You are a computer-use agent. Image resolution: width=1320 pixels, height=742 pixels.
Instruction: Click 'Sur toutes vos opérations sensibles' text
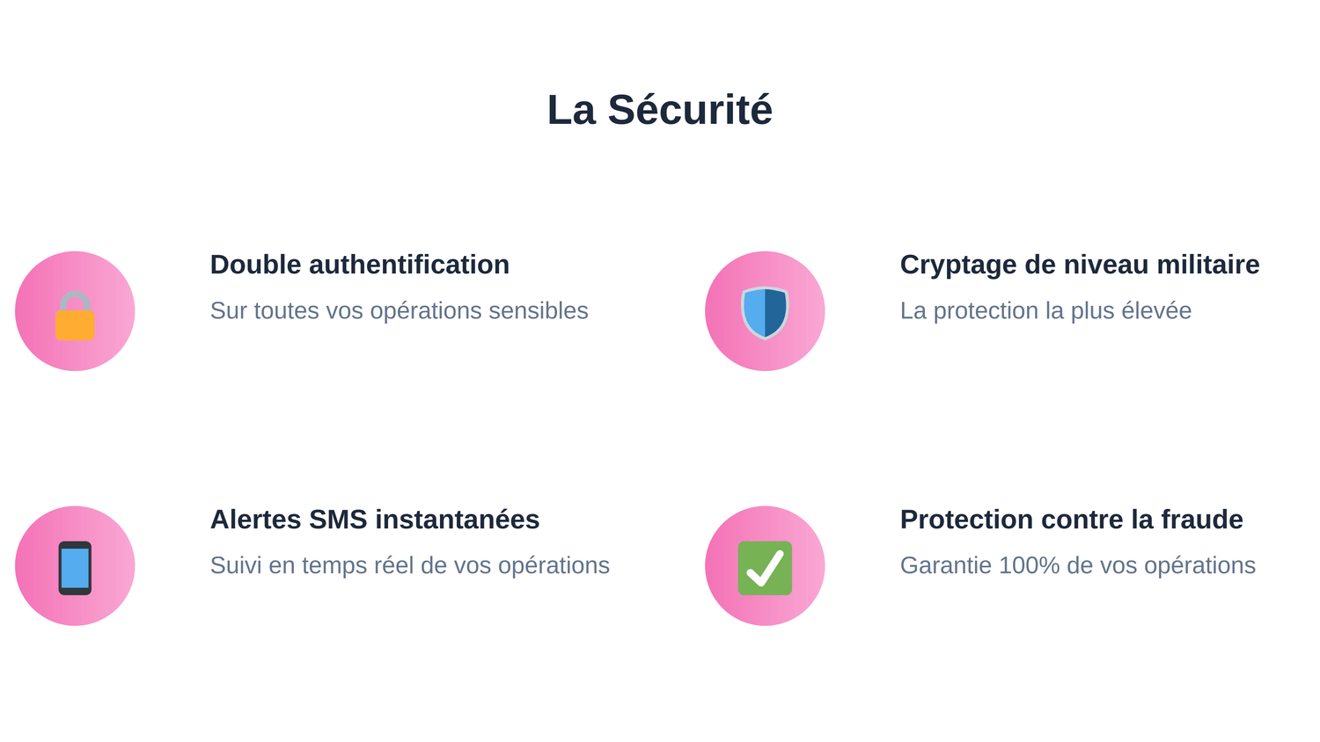point(399,310)
